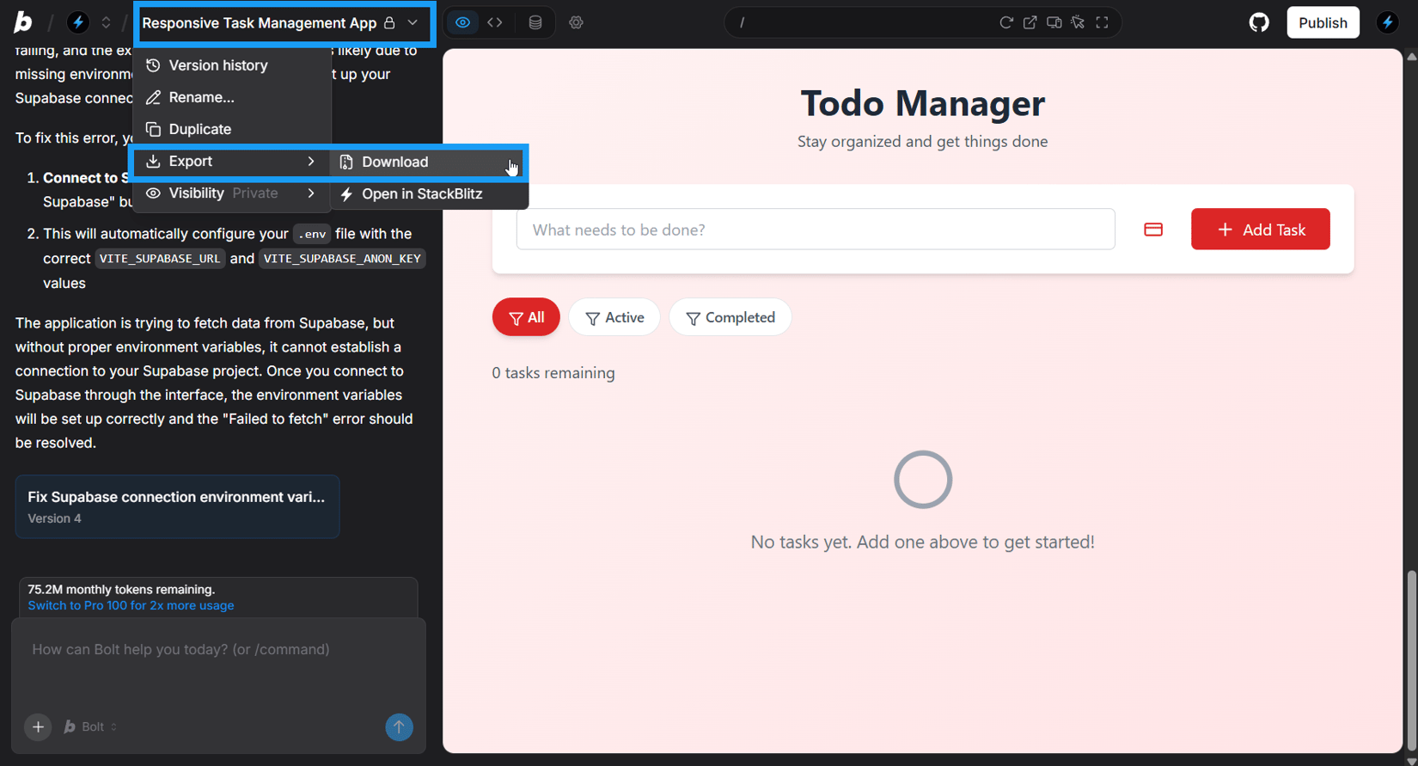The width and height of the screenshot is (1418, 766).
Task: Click the VITE_SUPABASE_ANON_KEY code label
Action: 342,259
